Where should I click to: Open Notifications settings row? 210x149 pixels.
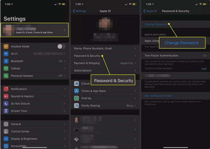coord(35,89)
